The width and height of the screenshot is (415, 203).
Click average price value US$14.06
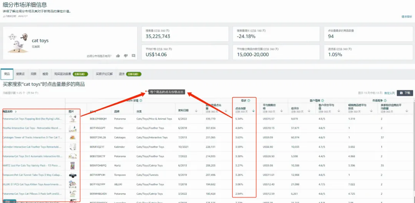coord(156,55)
